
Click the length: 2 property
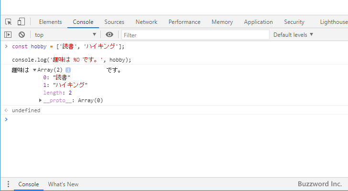57,93
